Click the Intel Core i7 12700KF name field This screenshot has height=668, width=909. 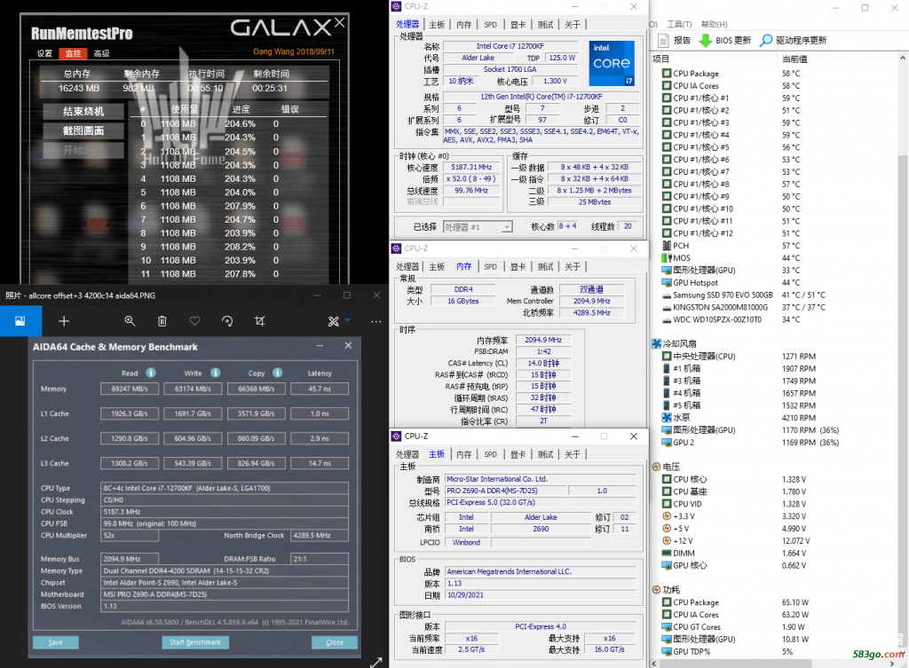(x=510, y=46)
